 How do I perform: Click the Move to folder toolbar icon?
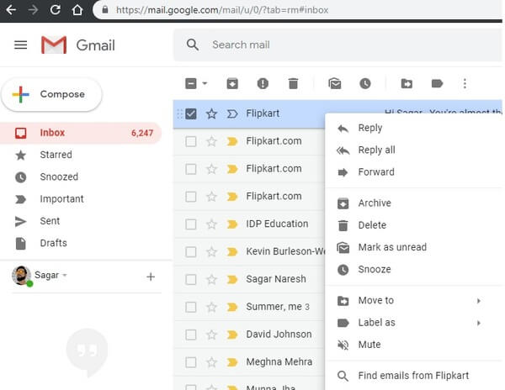(407, 83)
